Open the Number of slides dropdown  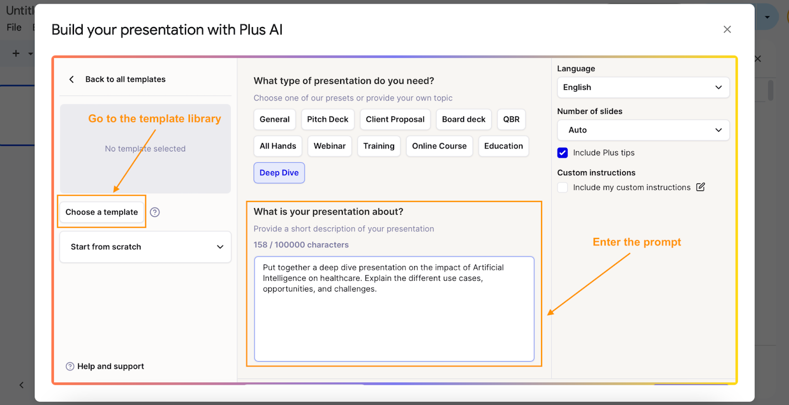[643, 130]
